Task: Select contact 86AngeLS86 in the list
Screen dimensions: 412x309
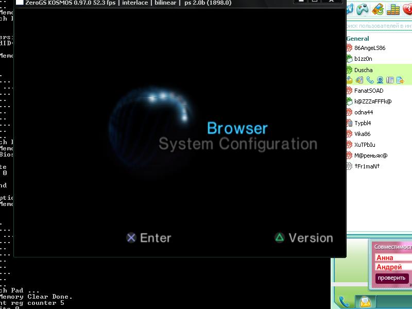Action: point(379,48)
